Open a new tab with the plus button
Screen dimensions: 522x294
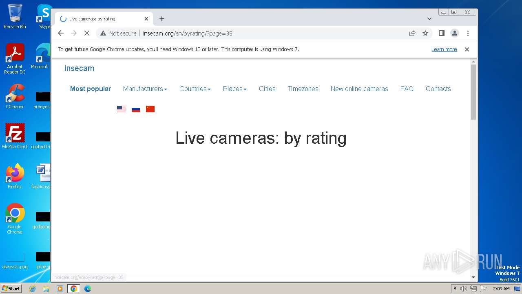point(162,19)
